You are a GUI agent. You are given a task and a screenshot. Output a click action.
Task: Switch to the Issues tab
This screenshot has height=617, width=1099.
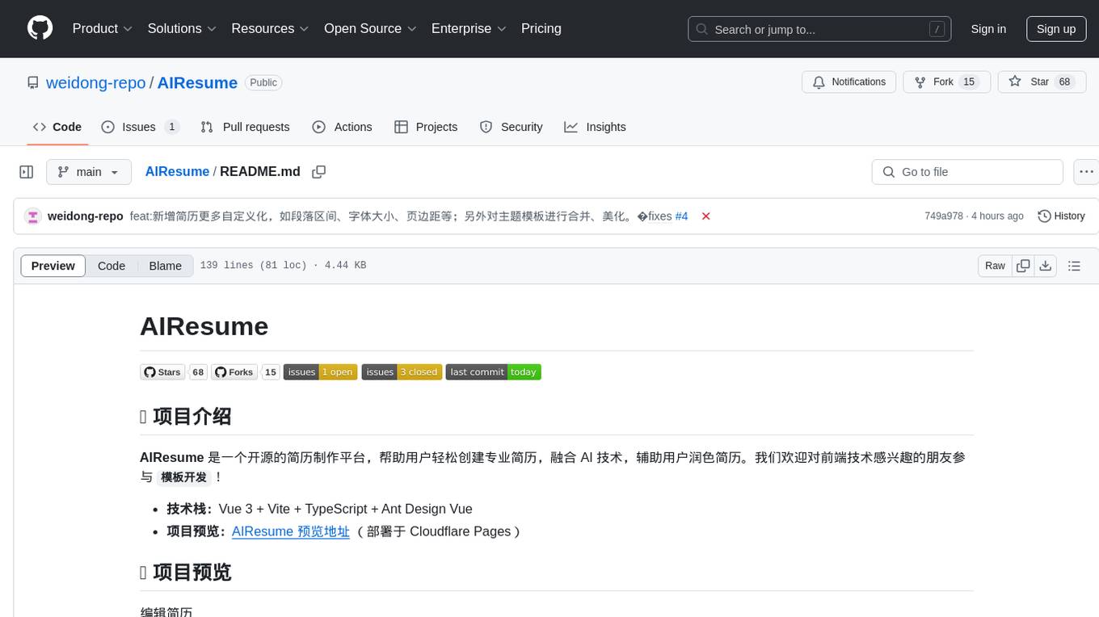[x=140, y=127]
